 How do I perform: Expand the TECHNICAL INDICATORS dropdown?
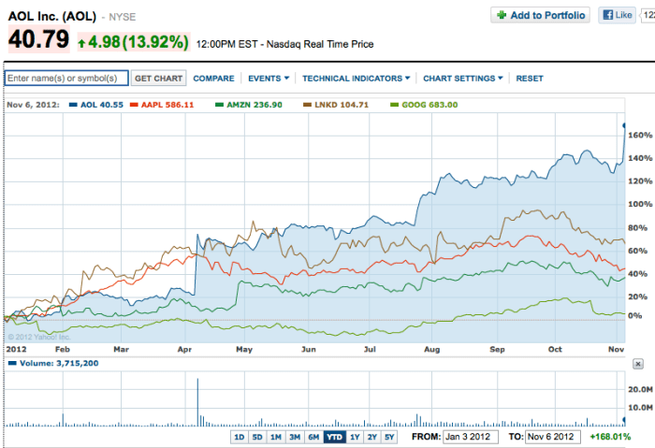[x=357, y=79]
